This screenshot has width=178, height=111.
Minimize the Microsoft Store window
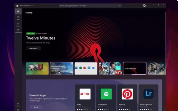point(154,5)
